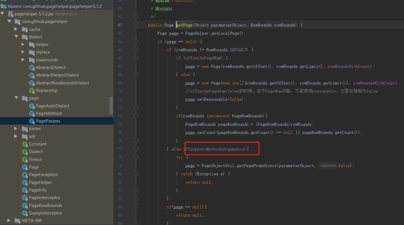This screenshot has width=404, height=225.
Task: Click the project tree vertical scrollbar
Action: [x=111, y=105]
